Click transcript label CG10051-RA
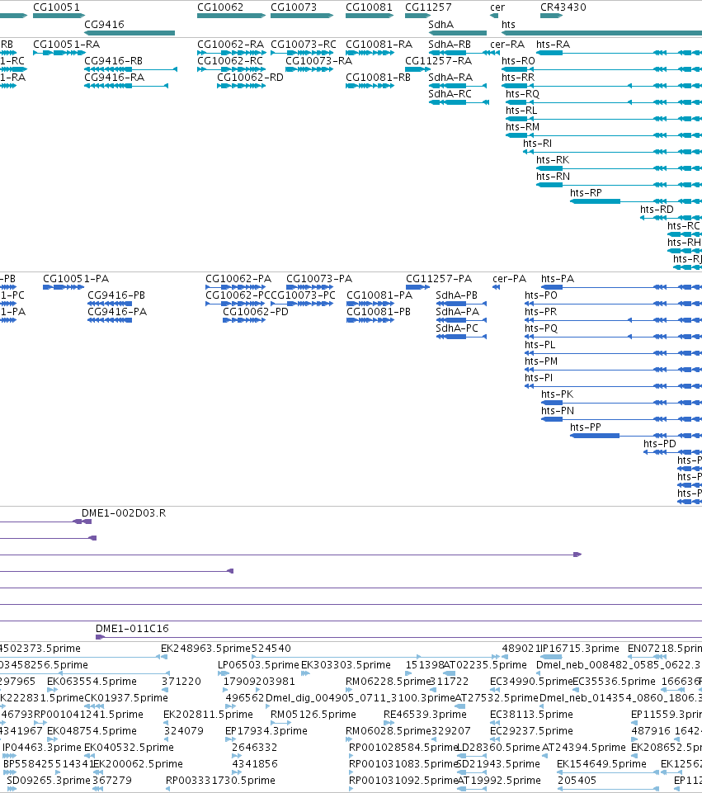The height and width of the screenshot is (793, 702). [66, 44]
